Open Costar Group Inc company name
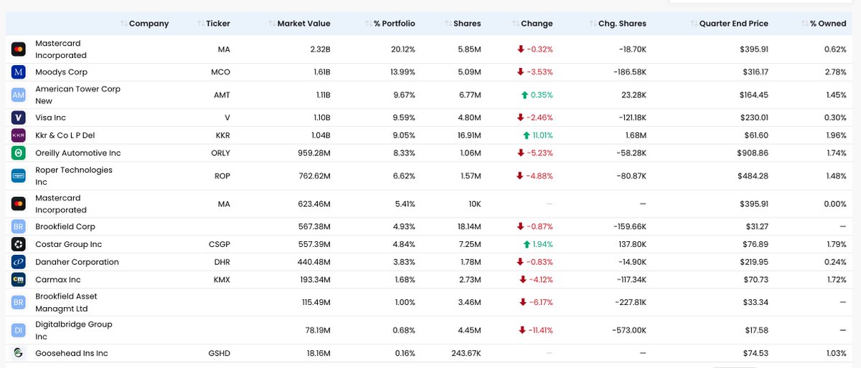861x368 pixels. [69, 245]
